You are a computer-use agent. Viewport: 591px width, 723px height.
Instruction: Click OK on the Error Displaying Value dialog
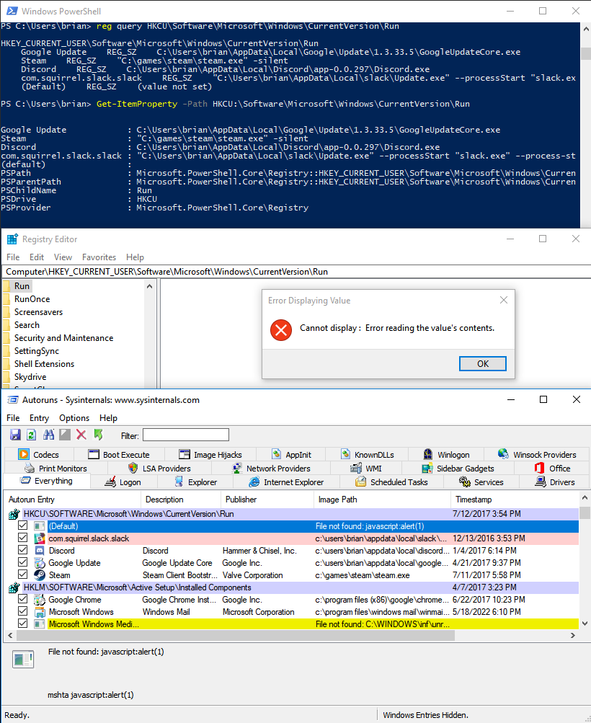(483, 363)
